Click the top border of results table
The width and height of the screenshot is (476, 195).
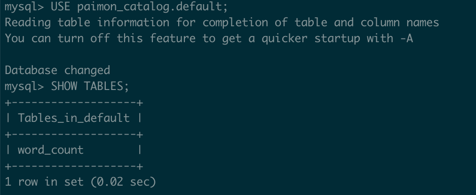click(74, 103)
